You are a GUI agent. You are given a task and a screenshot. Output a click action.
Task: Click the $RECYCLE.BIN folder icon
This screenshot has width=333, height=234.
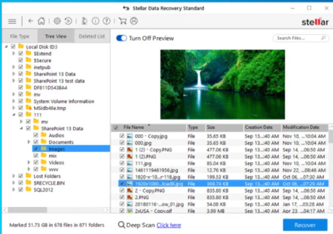[x=28, y=182]
